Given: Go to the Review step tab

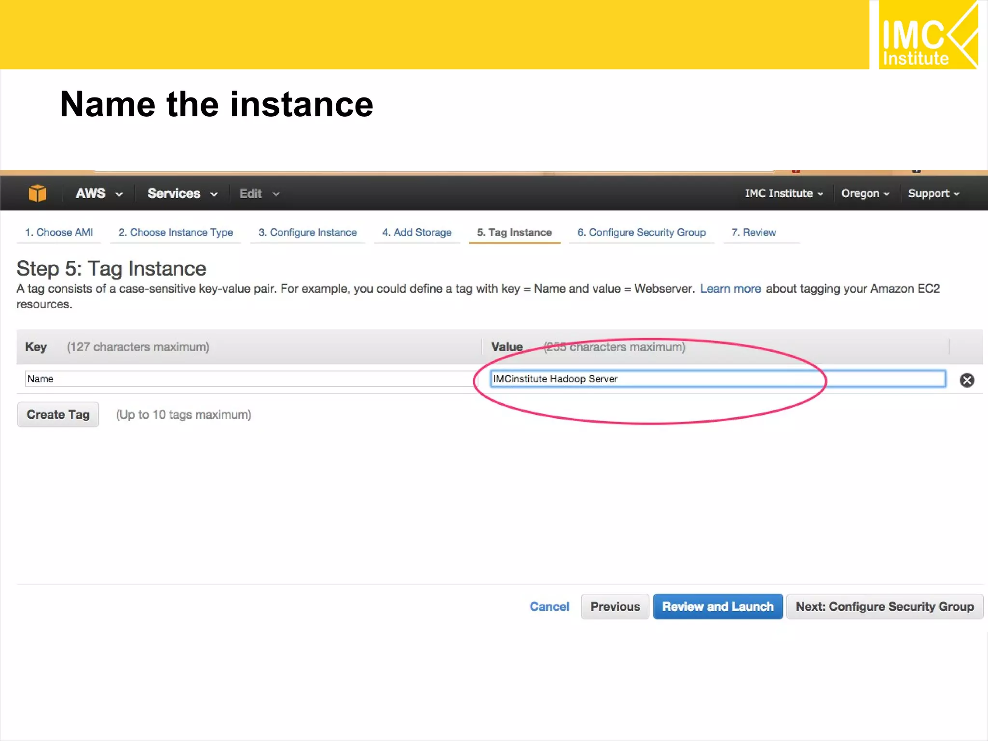Looking at the screenshot, I should tap(754, 233).
